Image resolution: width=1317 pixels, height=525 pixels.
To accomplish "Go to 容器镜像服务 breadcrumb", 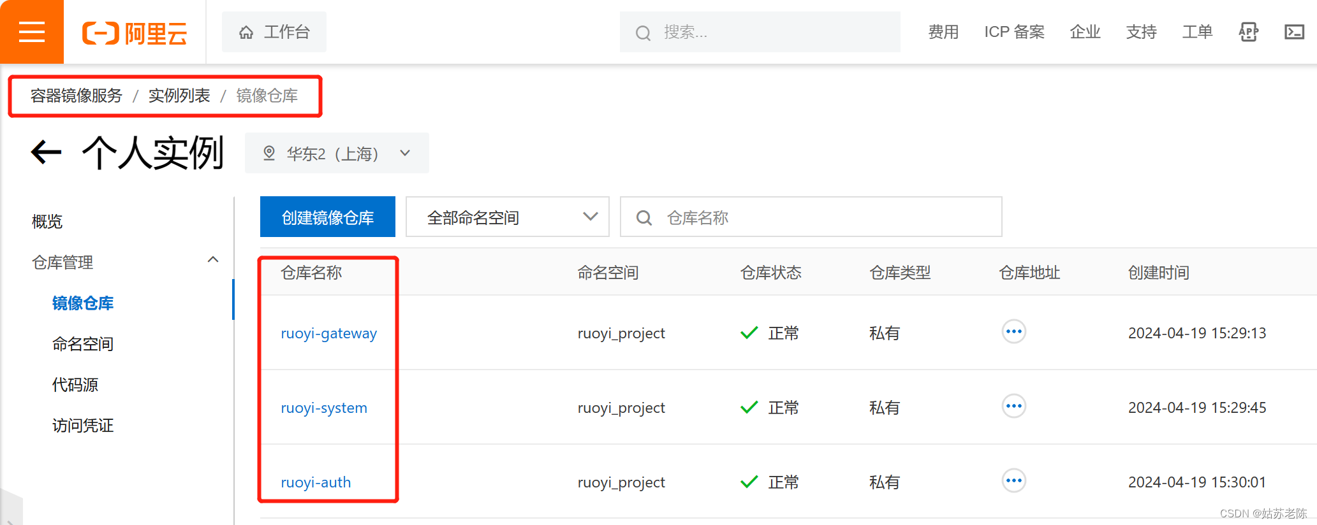I will point(76,96).
